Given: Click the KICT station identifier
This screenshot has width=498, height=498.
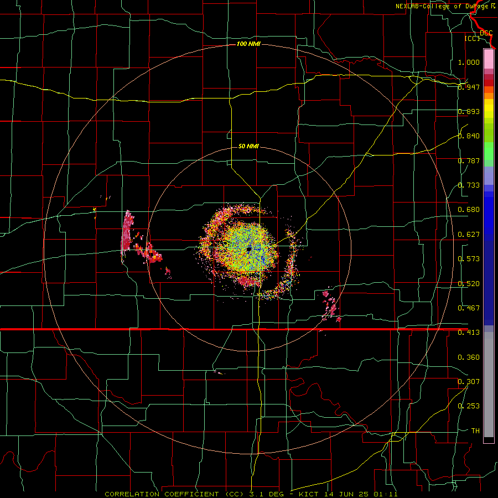Looking at the screenshot, I should click(x=308, y=494).
